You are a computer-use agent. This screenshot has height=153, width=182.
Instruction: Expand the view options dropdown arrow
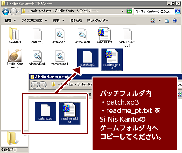tap(160, 20)
